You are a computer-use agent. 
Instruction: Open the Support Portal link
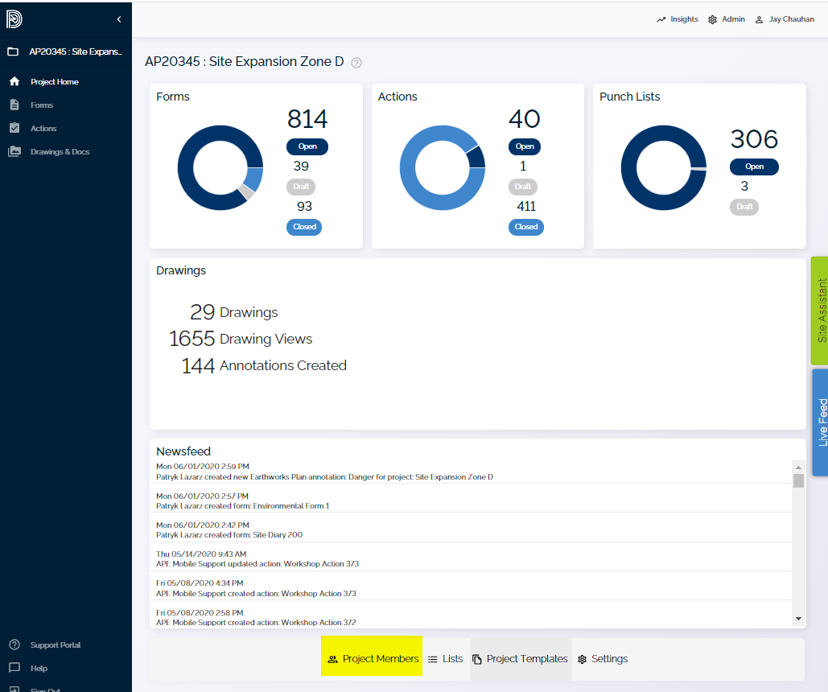(x=55, y=645)
